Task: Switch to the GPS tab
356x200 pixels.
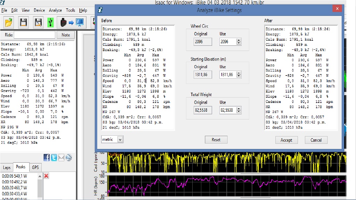Action: 35,167
